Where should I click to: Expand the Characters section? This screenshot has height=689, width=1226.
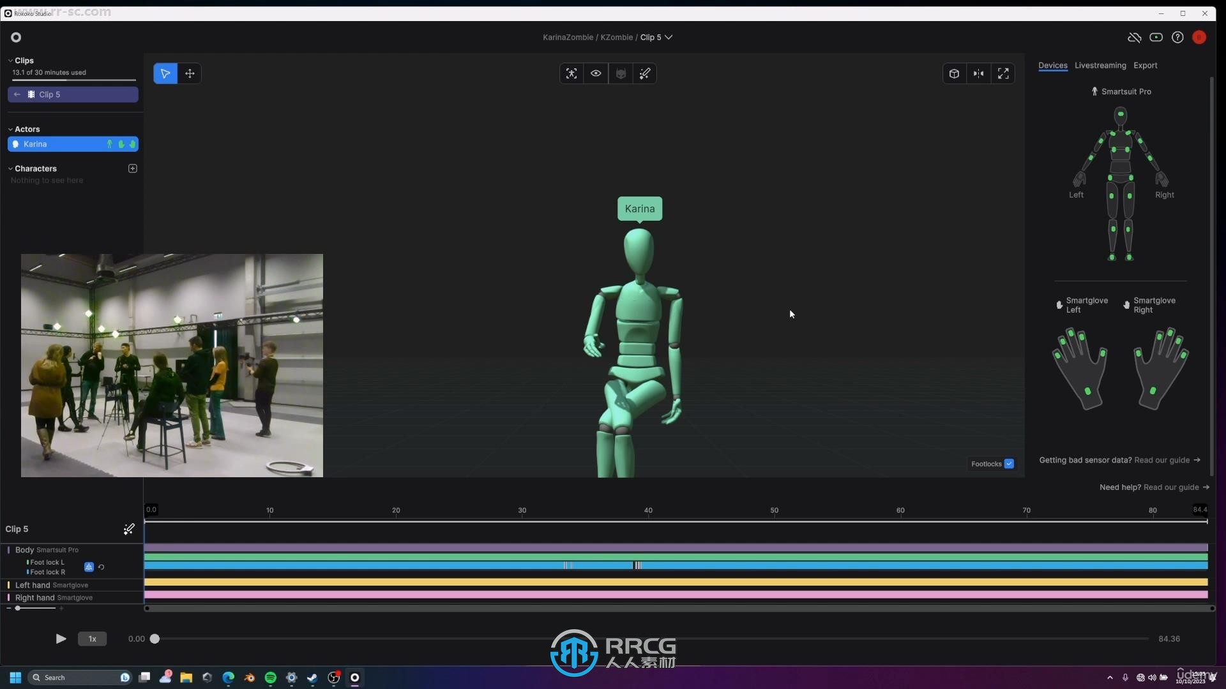point(11,168)
